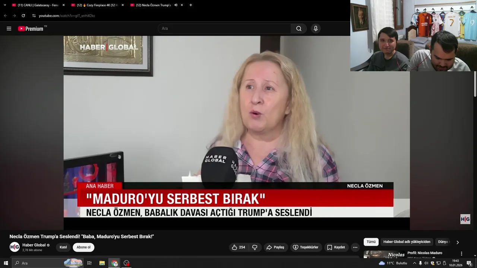The image size is (477, 268).
Task: Open the USB safely remove tray icon
Action: [x=445, y=263]
